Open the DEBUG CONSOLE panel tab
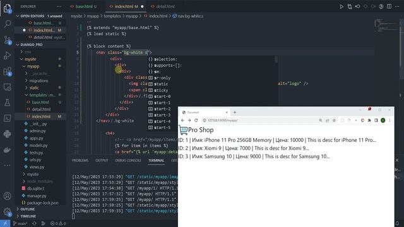 [128, 160]
